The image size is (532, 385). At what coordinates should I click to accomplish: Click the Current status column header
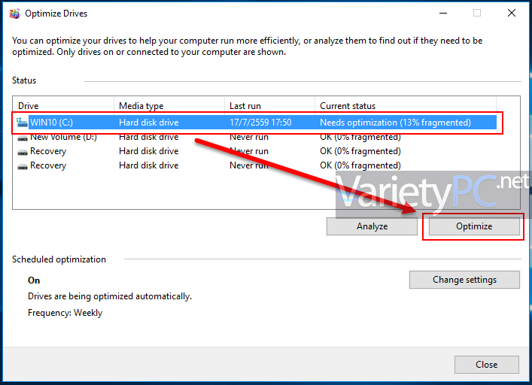406,106
